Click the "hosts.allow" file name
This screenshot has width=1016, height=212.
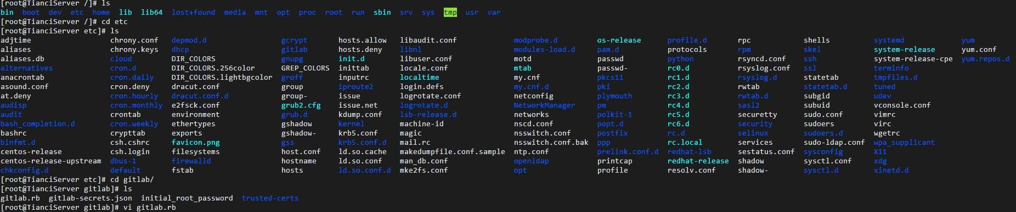pos(363,40)
